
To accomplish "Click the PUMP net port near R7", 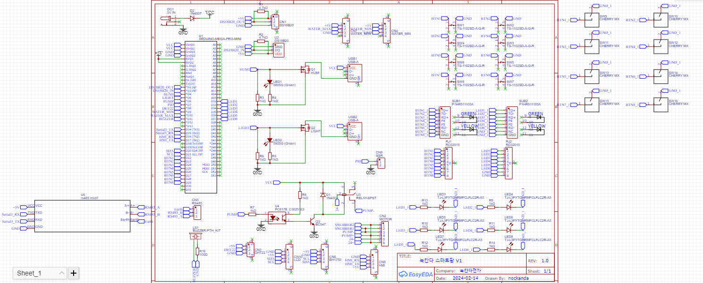I will tap(235, 214).
